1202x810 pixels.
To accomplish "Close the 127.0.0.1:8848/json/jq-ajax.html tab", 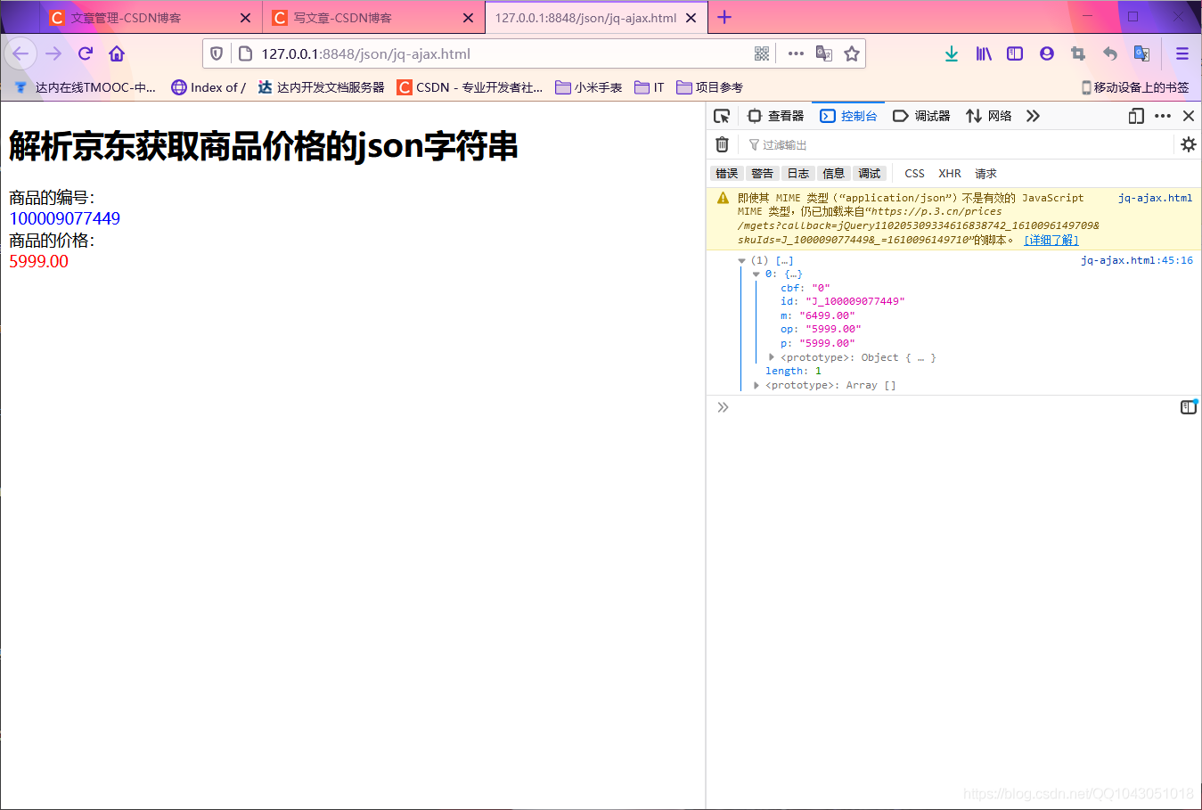I will point(691,17).
